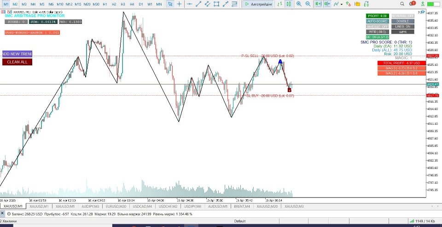Screen dimensions: 442x227
Task: Select the rectangle shape drawing tool
Action: [216, 4]
